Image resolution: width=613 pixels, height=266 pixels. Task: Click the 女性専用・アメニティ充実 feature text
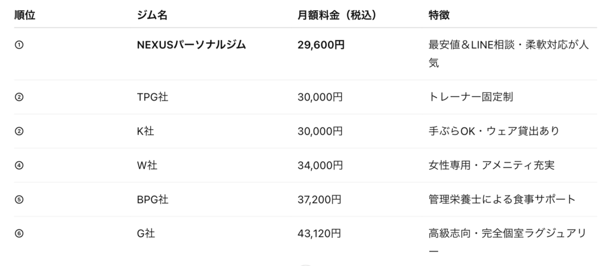coord(491,165)
